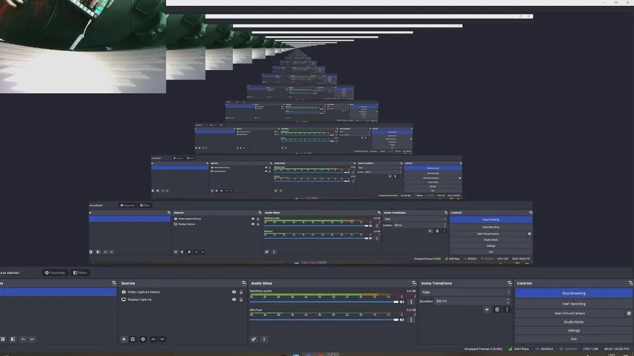Viewport: 634px width, 356px height.
Task: Enable Studio Mode
Action: (x=574, y=322)
